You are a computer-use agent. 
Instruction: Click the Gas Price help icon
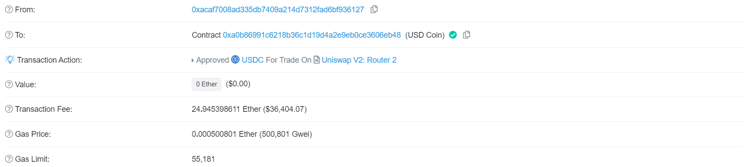[x=9, y=134]
